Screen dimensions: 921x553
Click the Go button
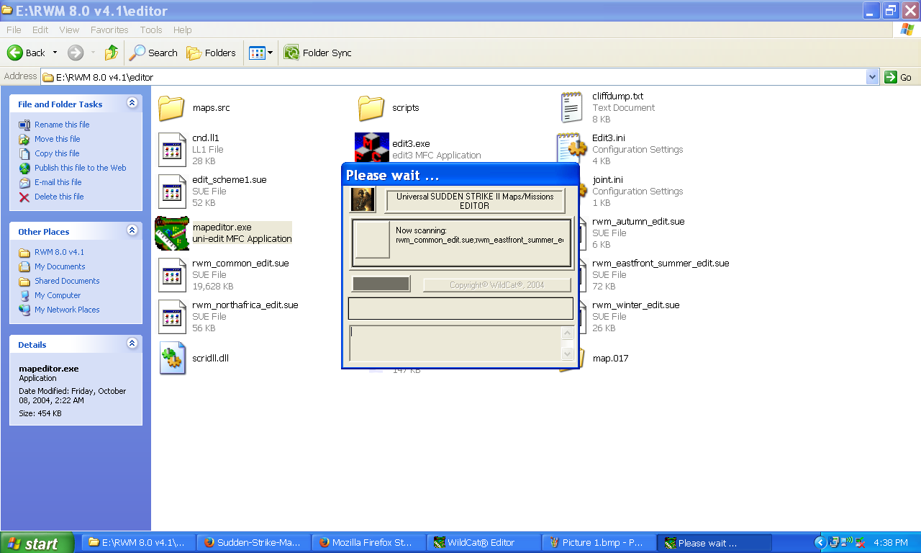coord(900,77)
